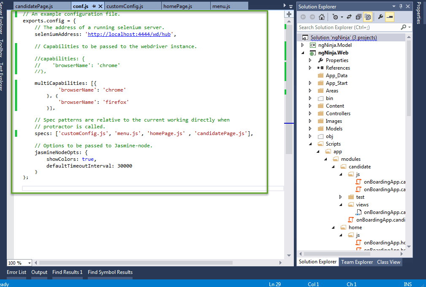
Task: Open the Error List panel
Action: [16, 272]
